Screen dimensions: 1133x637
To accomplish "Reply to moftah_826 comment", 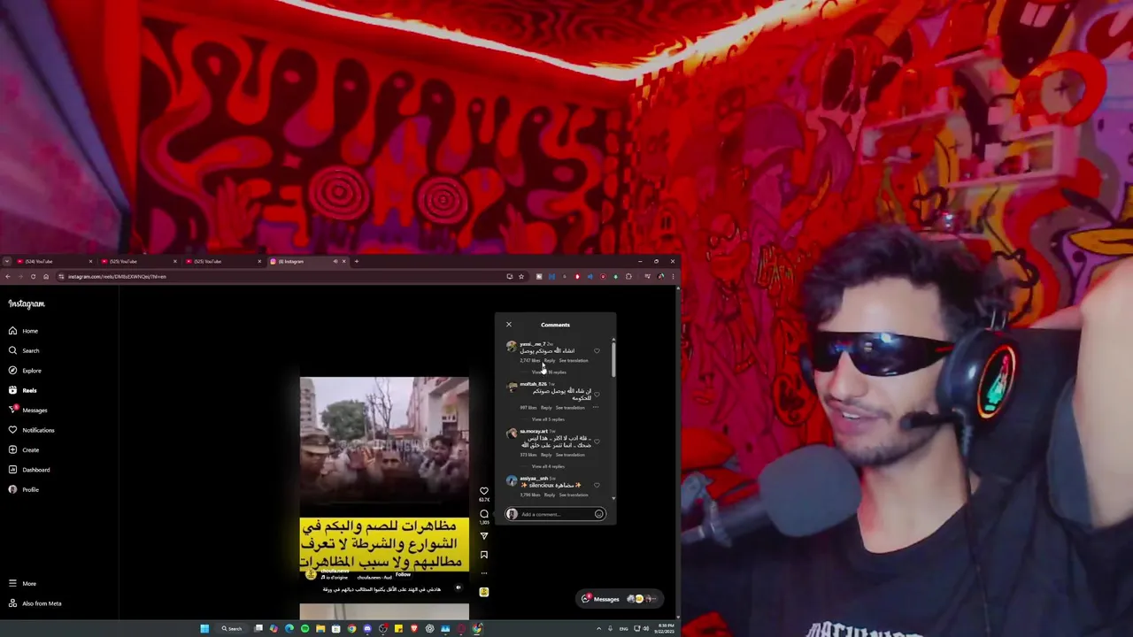I will pyautogui.click(x=546, y=408).
